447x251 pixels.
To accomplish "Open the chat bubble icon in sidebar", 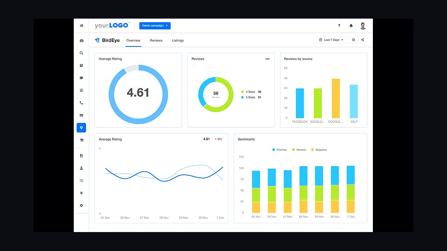I will point(81,78).
